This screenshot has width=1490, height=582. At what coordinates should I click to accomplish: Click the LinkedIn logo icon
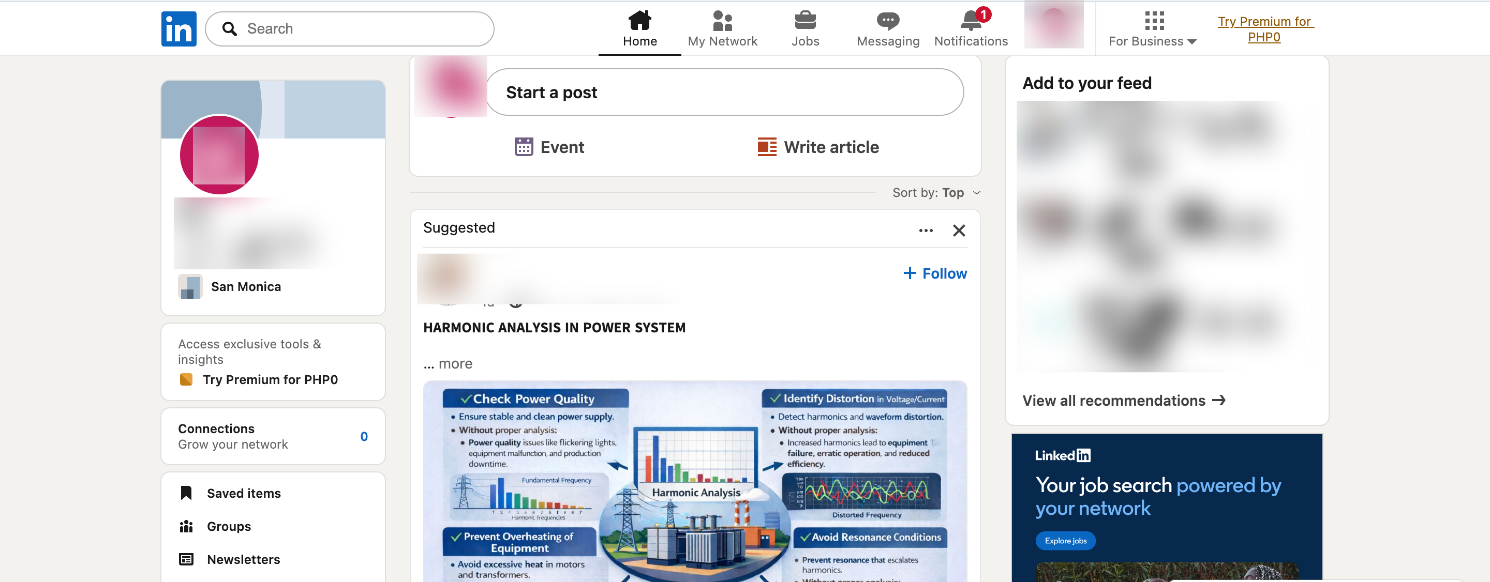point(178,29)
